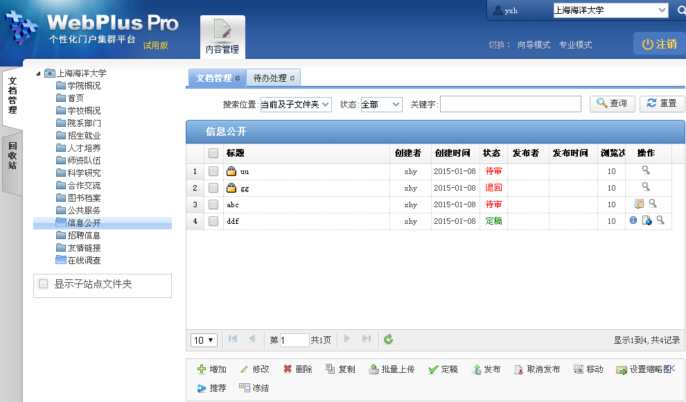Image resolution: width=686 pixels, height=402 pixels.
Task: Open the 状态 status dropdown
Action: tap(381, 104)
